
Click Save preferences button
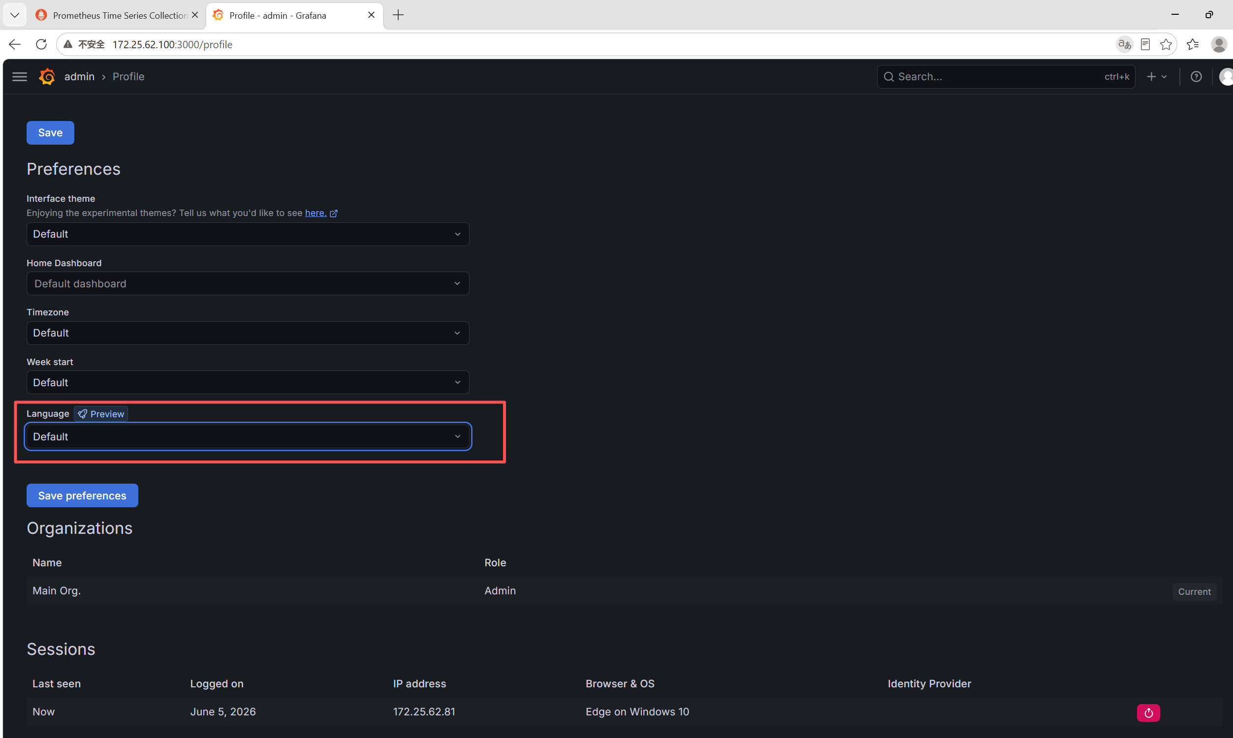pyautogui.click(x=82, y=496)
